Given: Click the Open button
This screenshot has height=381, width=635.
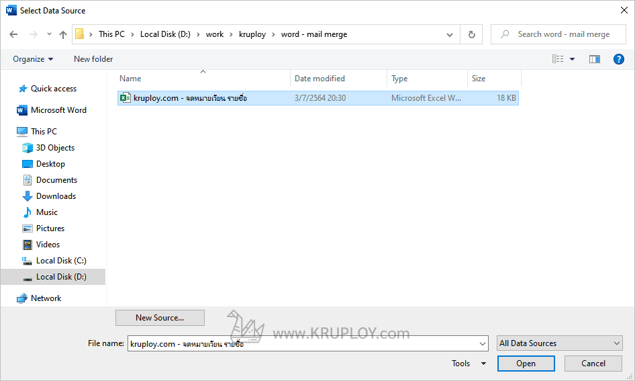Looking at the screenshot, I should tap(526, 364).
